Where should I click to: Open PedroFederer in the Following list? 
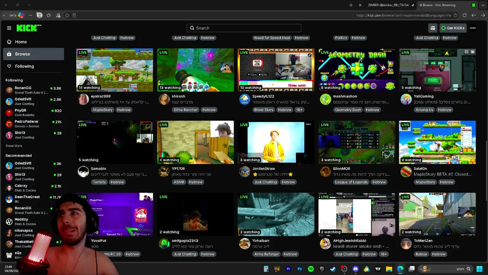click(34, 124)
